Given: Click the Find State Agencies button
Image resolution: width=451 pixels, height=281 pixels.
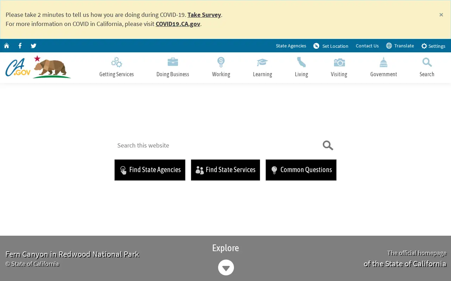Looking at the screenshot, I should click(150, 170).
